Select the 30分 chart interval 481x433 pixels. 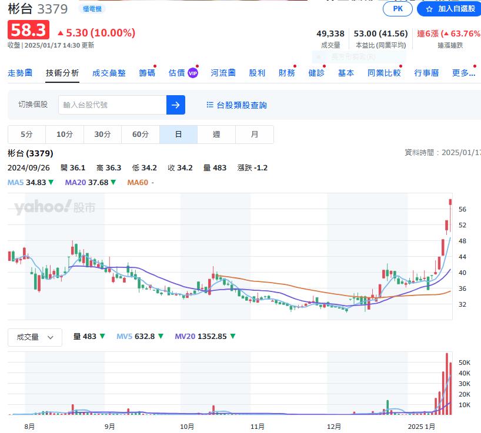pos(102,134)
